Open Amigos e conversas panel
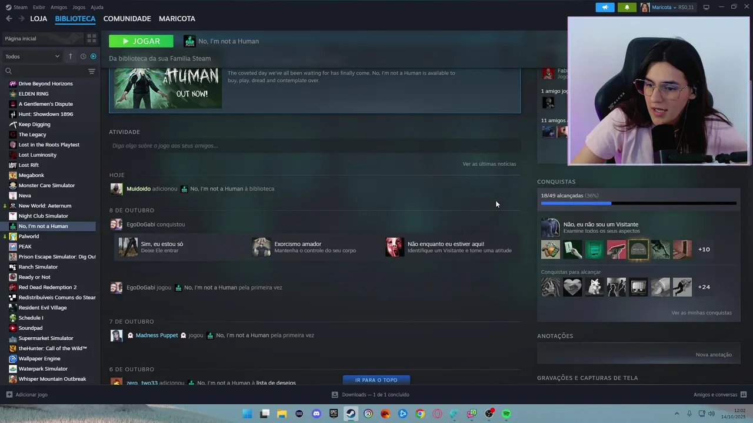 click(720, 395)
